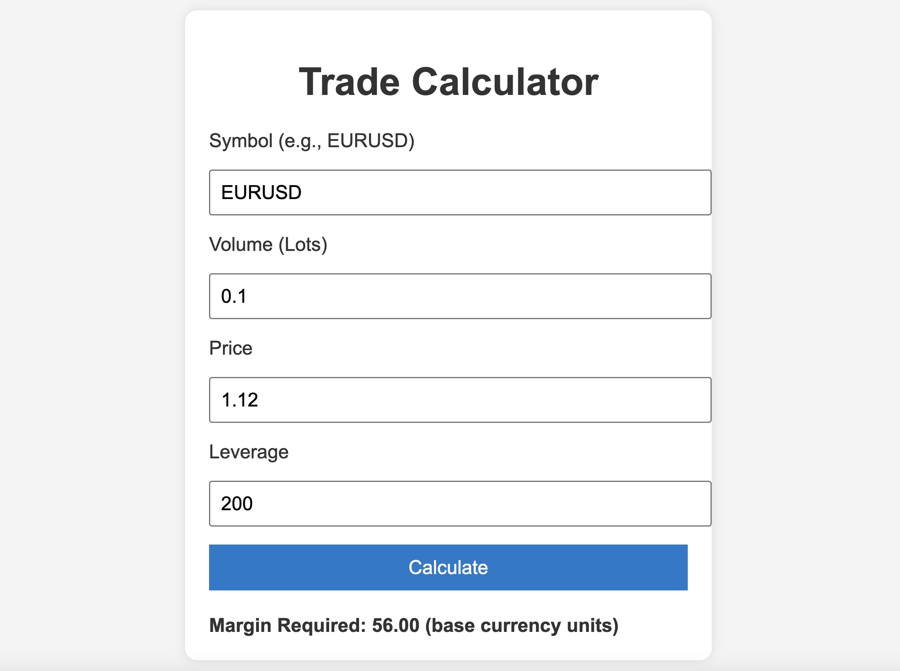Image resolution: width=900 pixels, height=671 pixels.
Task: Click the Leverage label text
Action: click(x=249, y=452)
